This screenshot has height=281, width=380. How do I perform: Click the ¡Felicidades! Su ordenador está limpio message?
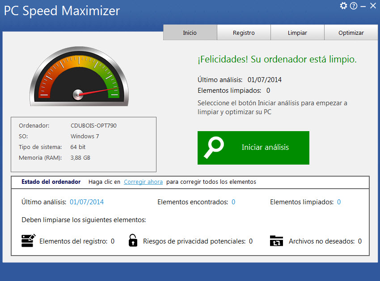coord(277,59)
